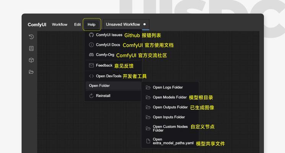
Task: Choose Open Logs Folder
Action: [x=170, y=88]
